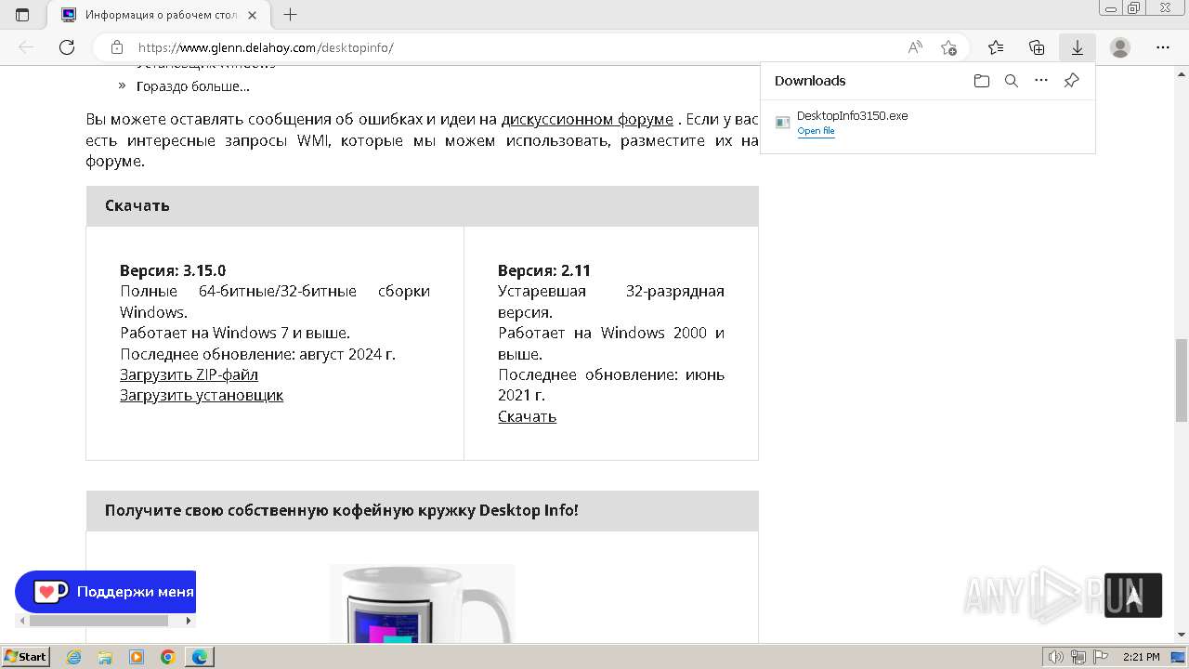Viewport: 1189px width, 669px height.
Task: Toggle the Downloads toolbar button
Action: (x=1078, y=47)
